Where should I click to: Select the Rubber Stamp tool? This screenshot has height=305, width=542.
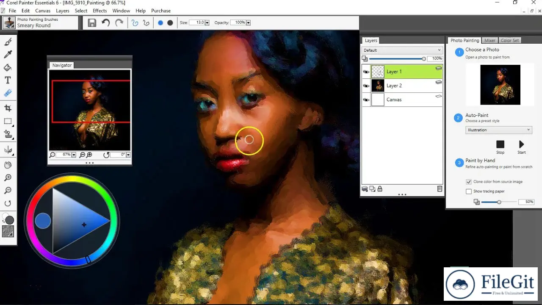click(8, 134)
